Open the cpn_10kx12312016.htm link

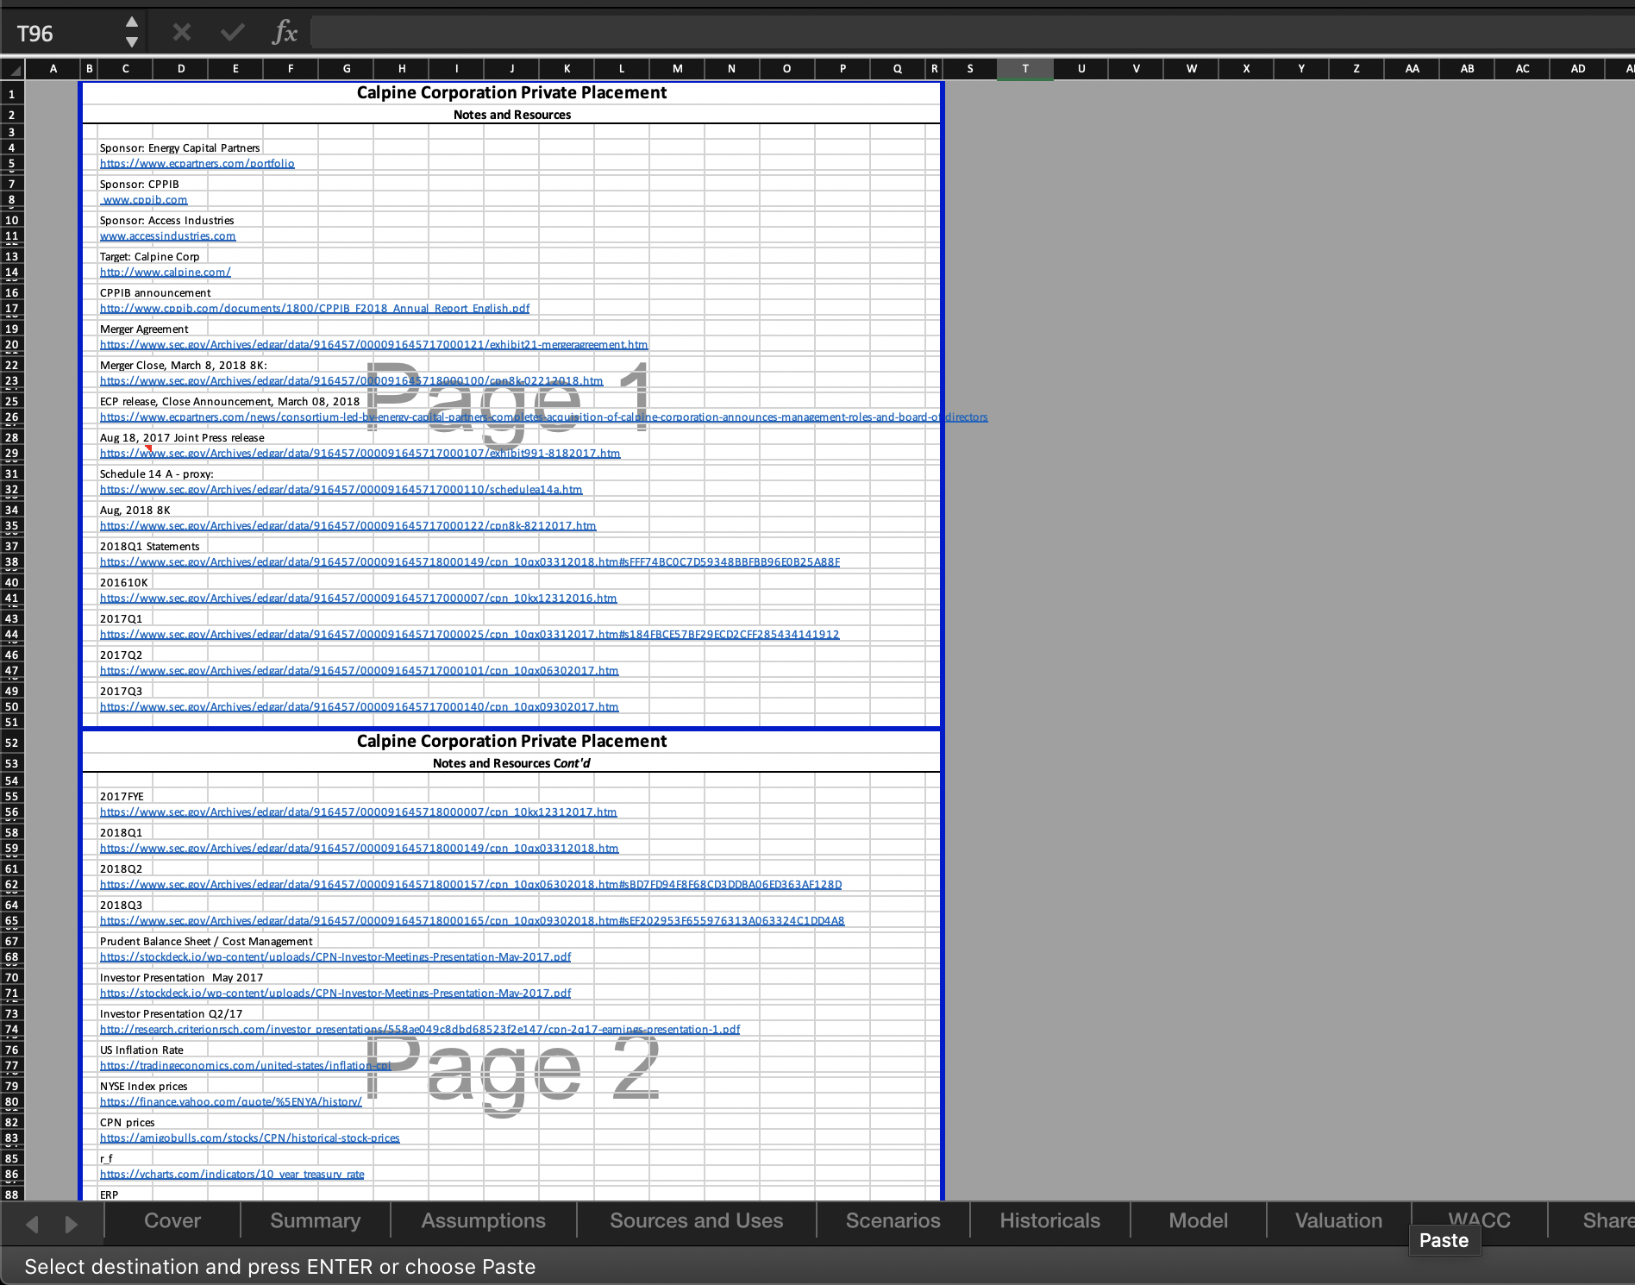pyautogui.click(x=358, y=599)
